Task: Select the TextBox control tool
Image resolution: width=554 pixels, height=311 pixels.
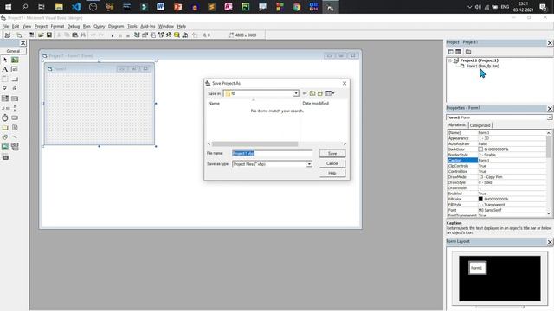Action: click(15, 69)
